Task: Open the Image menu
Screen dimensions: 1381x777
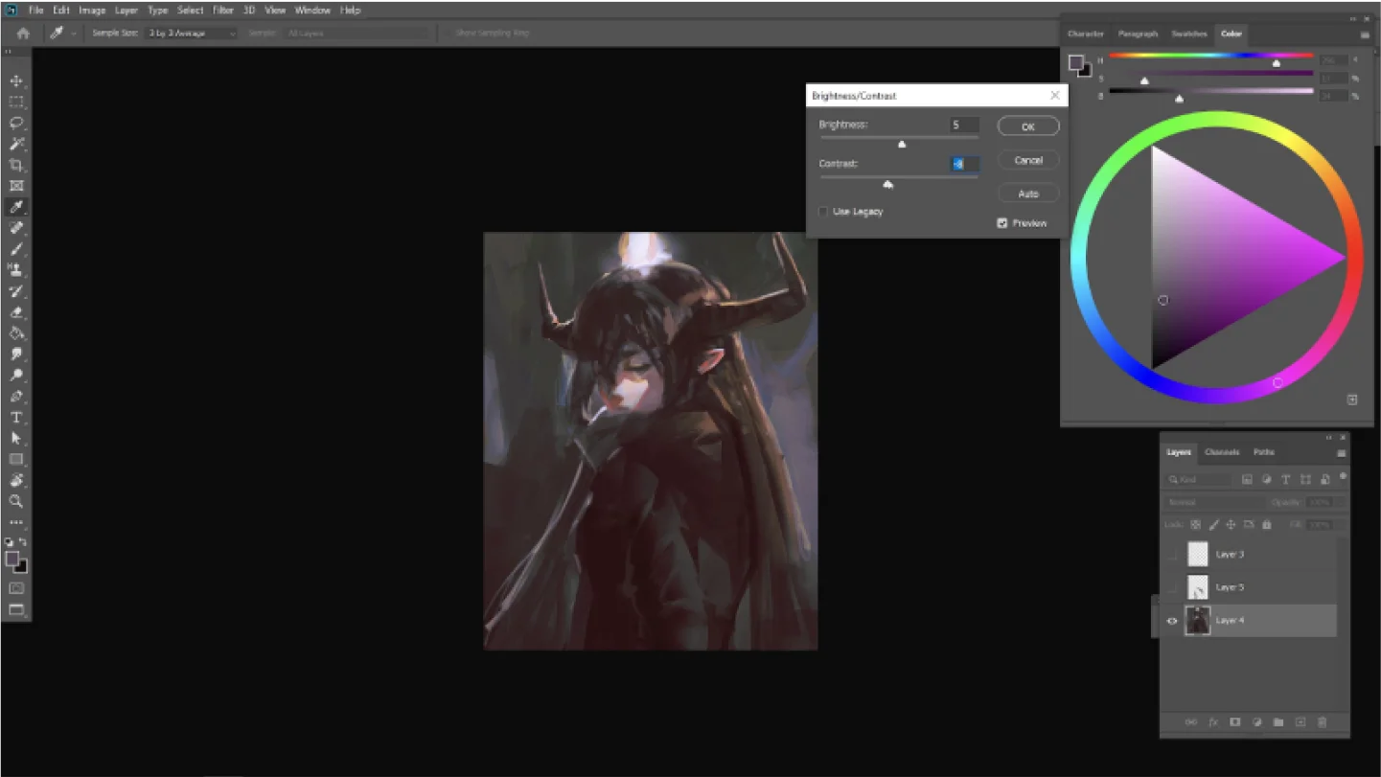Action: click(x=92, y=10)
